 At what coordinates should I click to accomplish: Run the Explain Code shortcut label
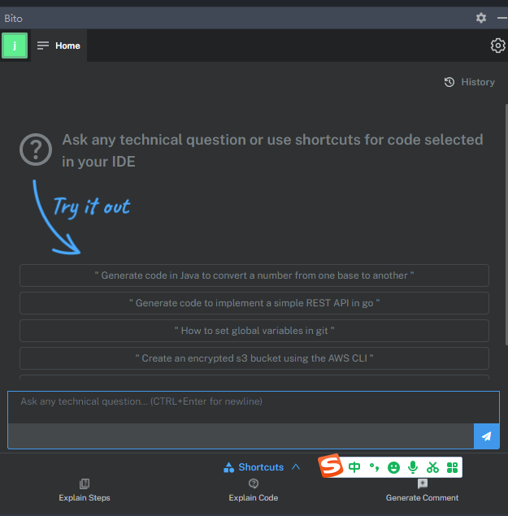coord(254,498)
